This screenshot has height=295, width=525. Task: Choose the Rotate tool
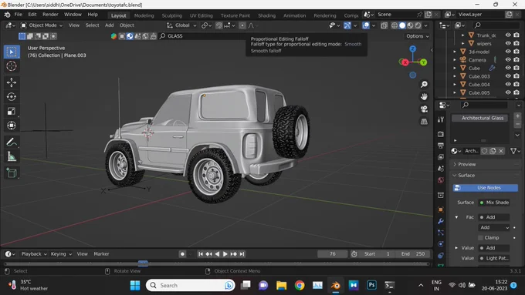(12, 96)
